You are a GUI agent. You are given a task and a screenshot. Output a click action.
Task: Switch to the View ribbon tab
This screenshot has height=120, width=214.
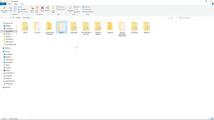[22, 4]
